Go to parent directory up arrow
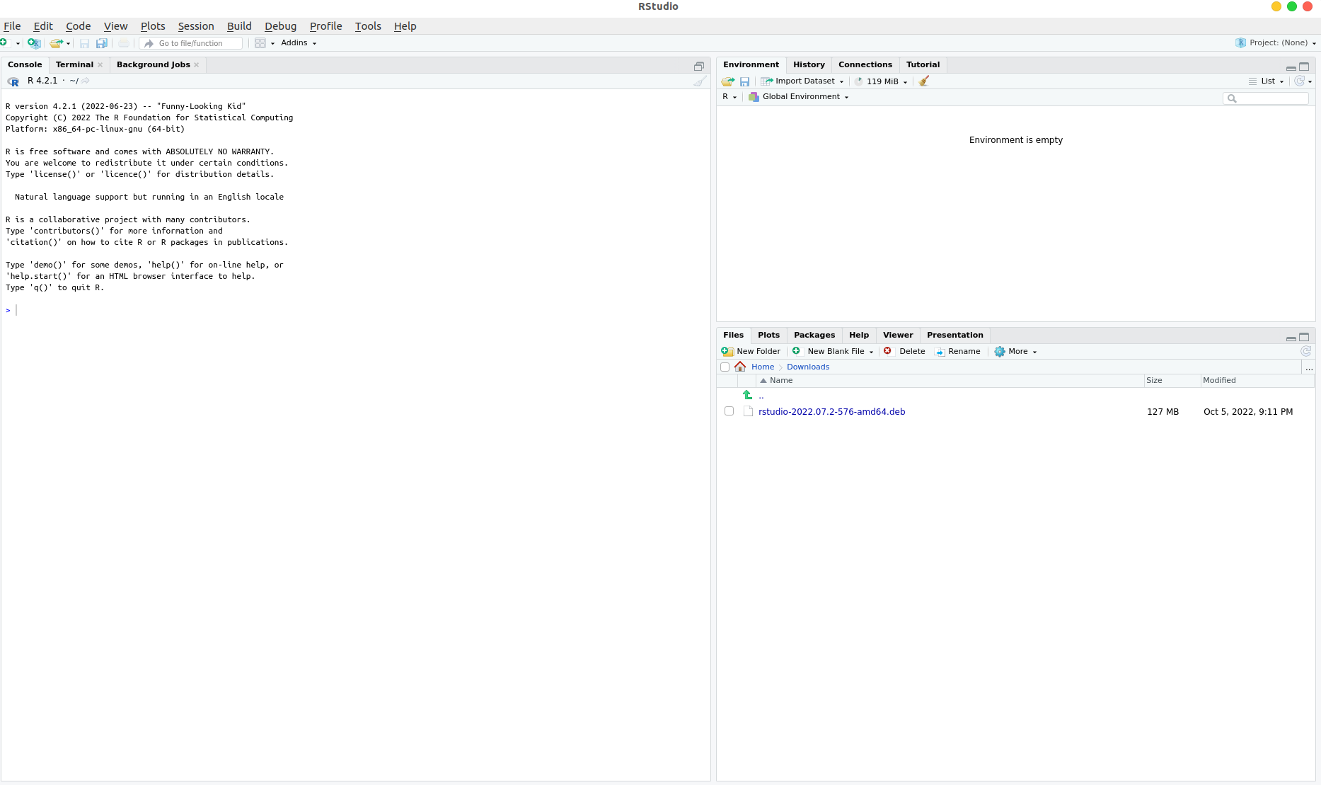This screenshot has height=785, width=1321. pyautogui.click(x=748, y=395)
